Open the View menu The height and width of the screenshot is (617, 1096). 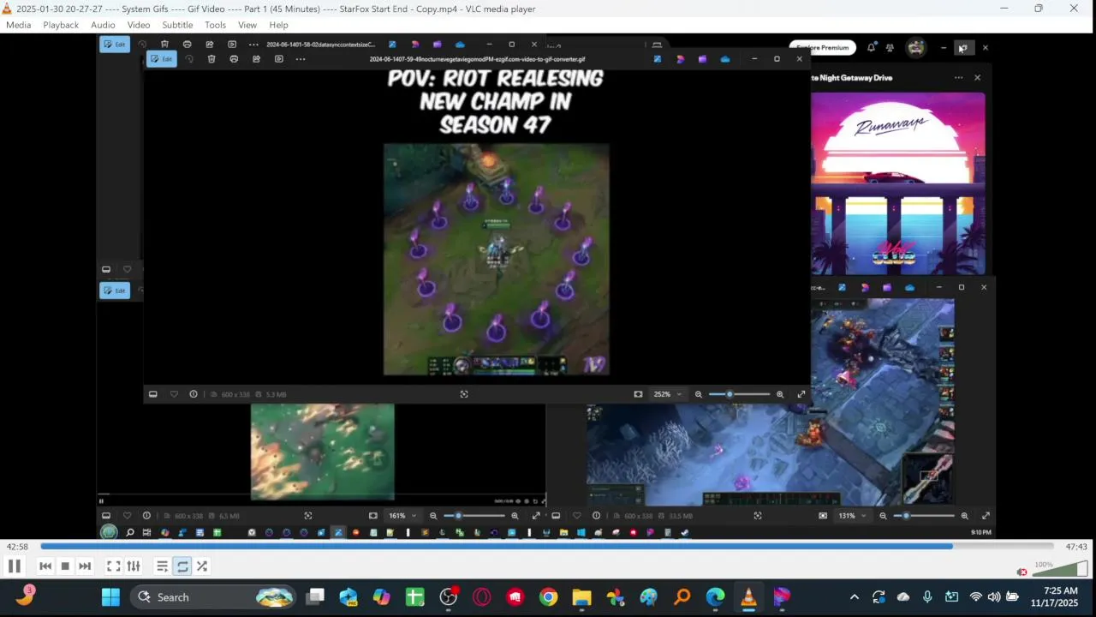(247, 25)
